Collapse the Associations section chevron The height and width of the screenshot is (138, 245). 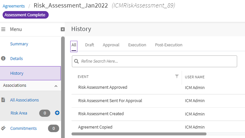(56, 86)
